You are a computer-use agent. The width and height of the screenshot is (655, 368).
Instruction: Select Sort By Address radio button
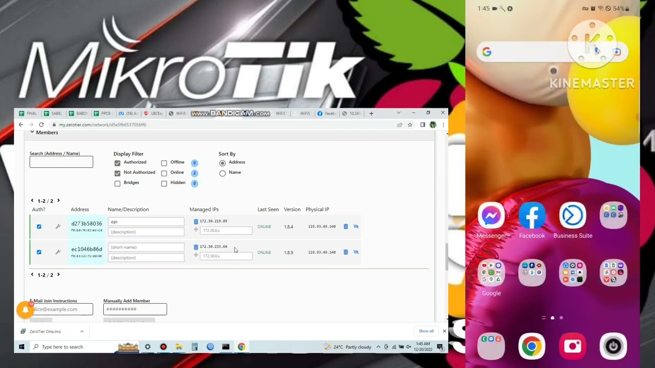pos(222,163)
